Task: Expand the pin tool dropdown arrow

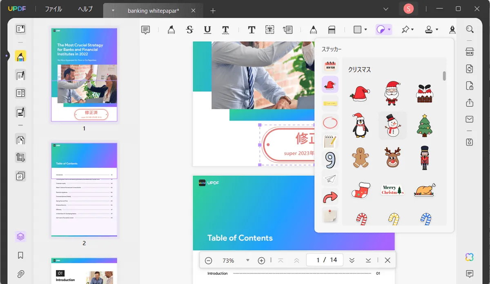Action: 413,29
